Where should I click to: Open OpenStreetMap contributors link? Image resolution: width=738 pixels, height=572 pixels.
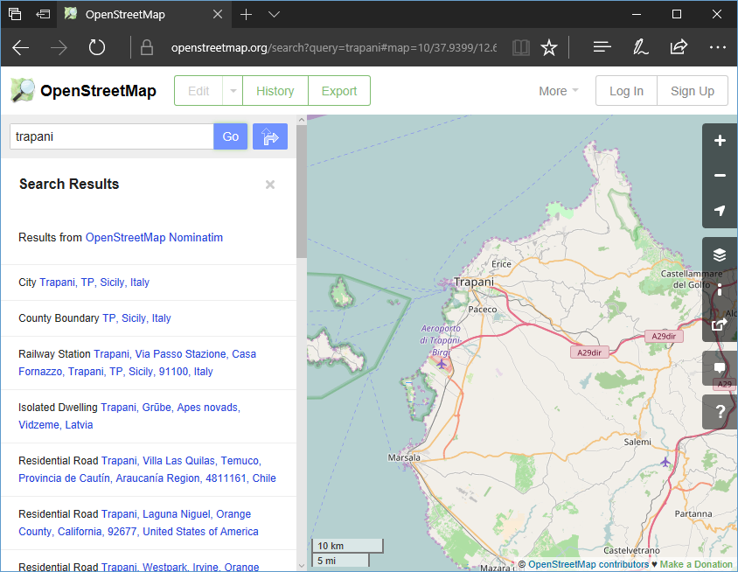point(588,564)
